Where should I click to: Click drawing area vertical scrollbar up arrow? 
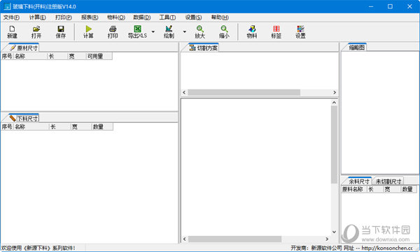tap(334, 103)
